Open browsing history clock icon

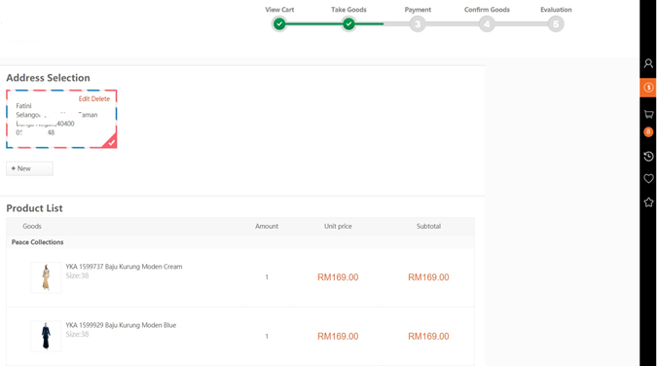click(x=648, y=157)
